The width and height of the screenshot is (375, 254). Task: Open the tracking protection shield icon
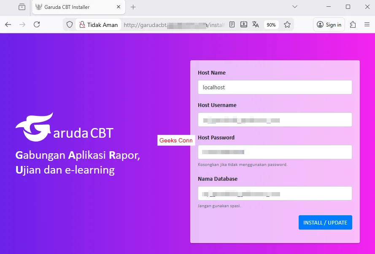tap(70, 24)
